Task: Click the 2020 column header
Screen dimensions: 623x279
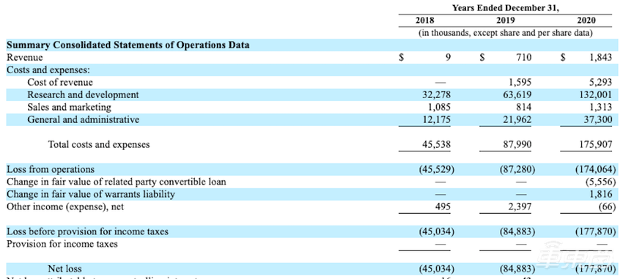Action: click(x=587, y=21)
